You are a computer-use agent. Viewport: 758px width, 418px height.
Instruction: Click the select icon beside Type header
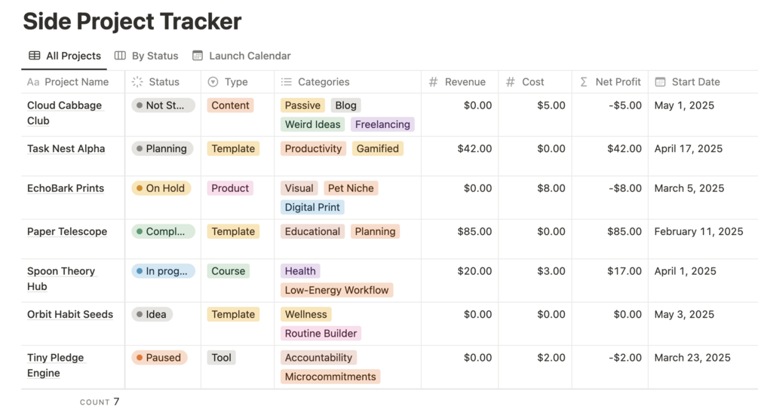[213, 82]
